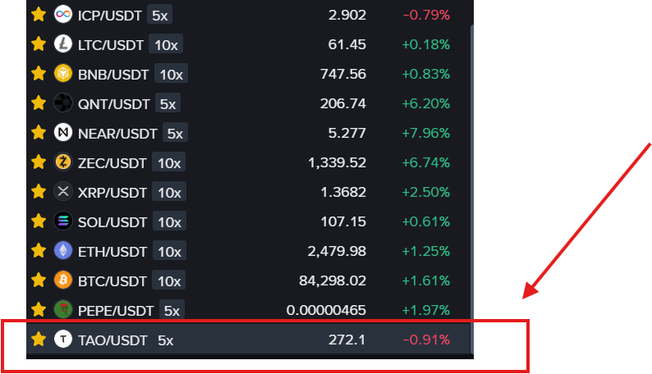Screen dimensions: 652x374
Task: Toggle the PEPE/USDT favorite star
Action: (x=39, y=310)
